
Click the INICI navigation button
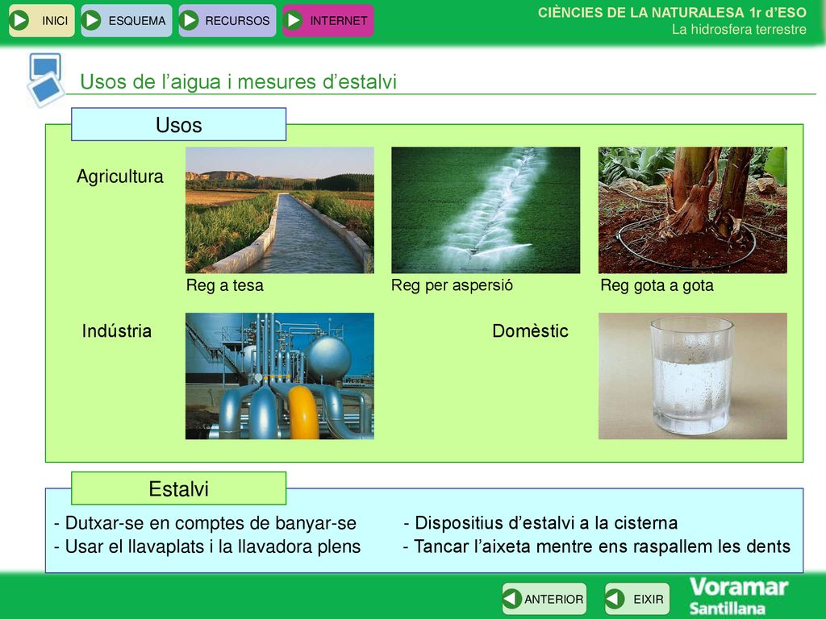(42, 20)
